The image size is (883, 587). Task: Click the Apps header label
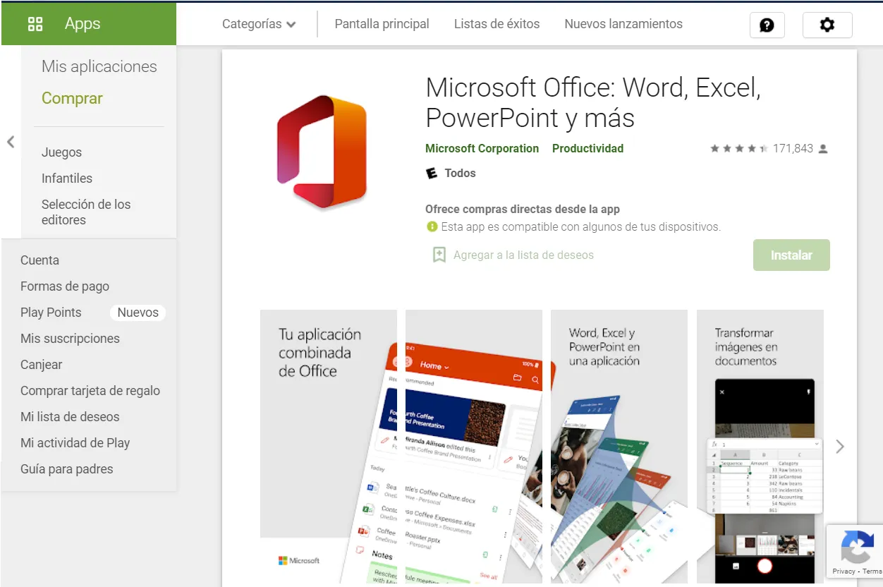coord(83,24)
